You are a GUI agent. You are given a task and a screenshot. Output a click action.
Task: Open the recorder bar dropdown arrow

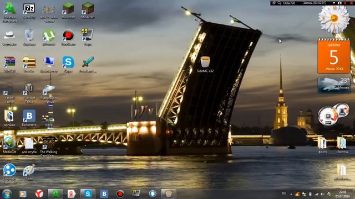tap(334, 3)
